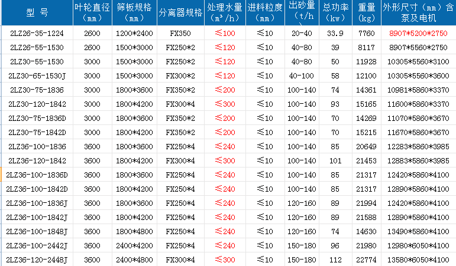Click weight cell 12100
Viewport: 456px width, 266px height.
367,75
